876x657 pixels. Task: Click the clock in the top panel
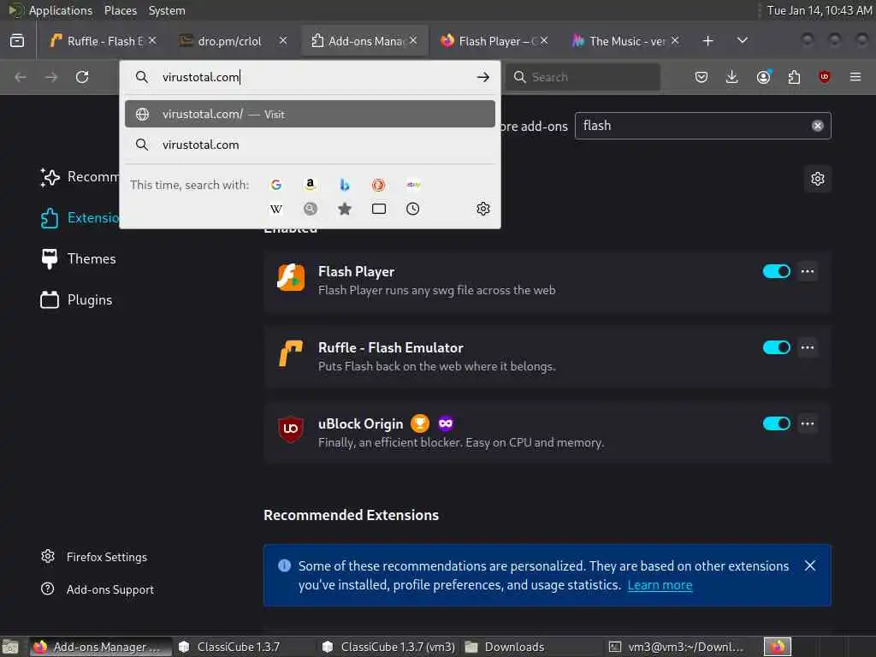pyautogui.click(x=819, y=10)
